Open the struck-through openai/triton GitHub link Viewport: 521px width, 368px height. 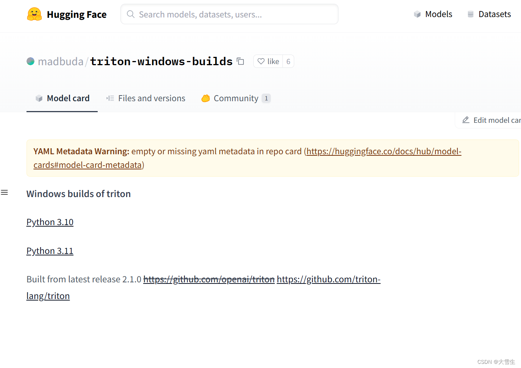(209, 279)
